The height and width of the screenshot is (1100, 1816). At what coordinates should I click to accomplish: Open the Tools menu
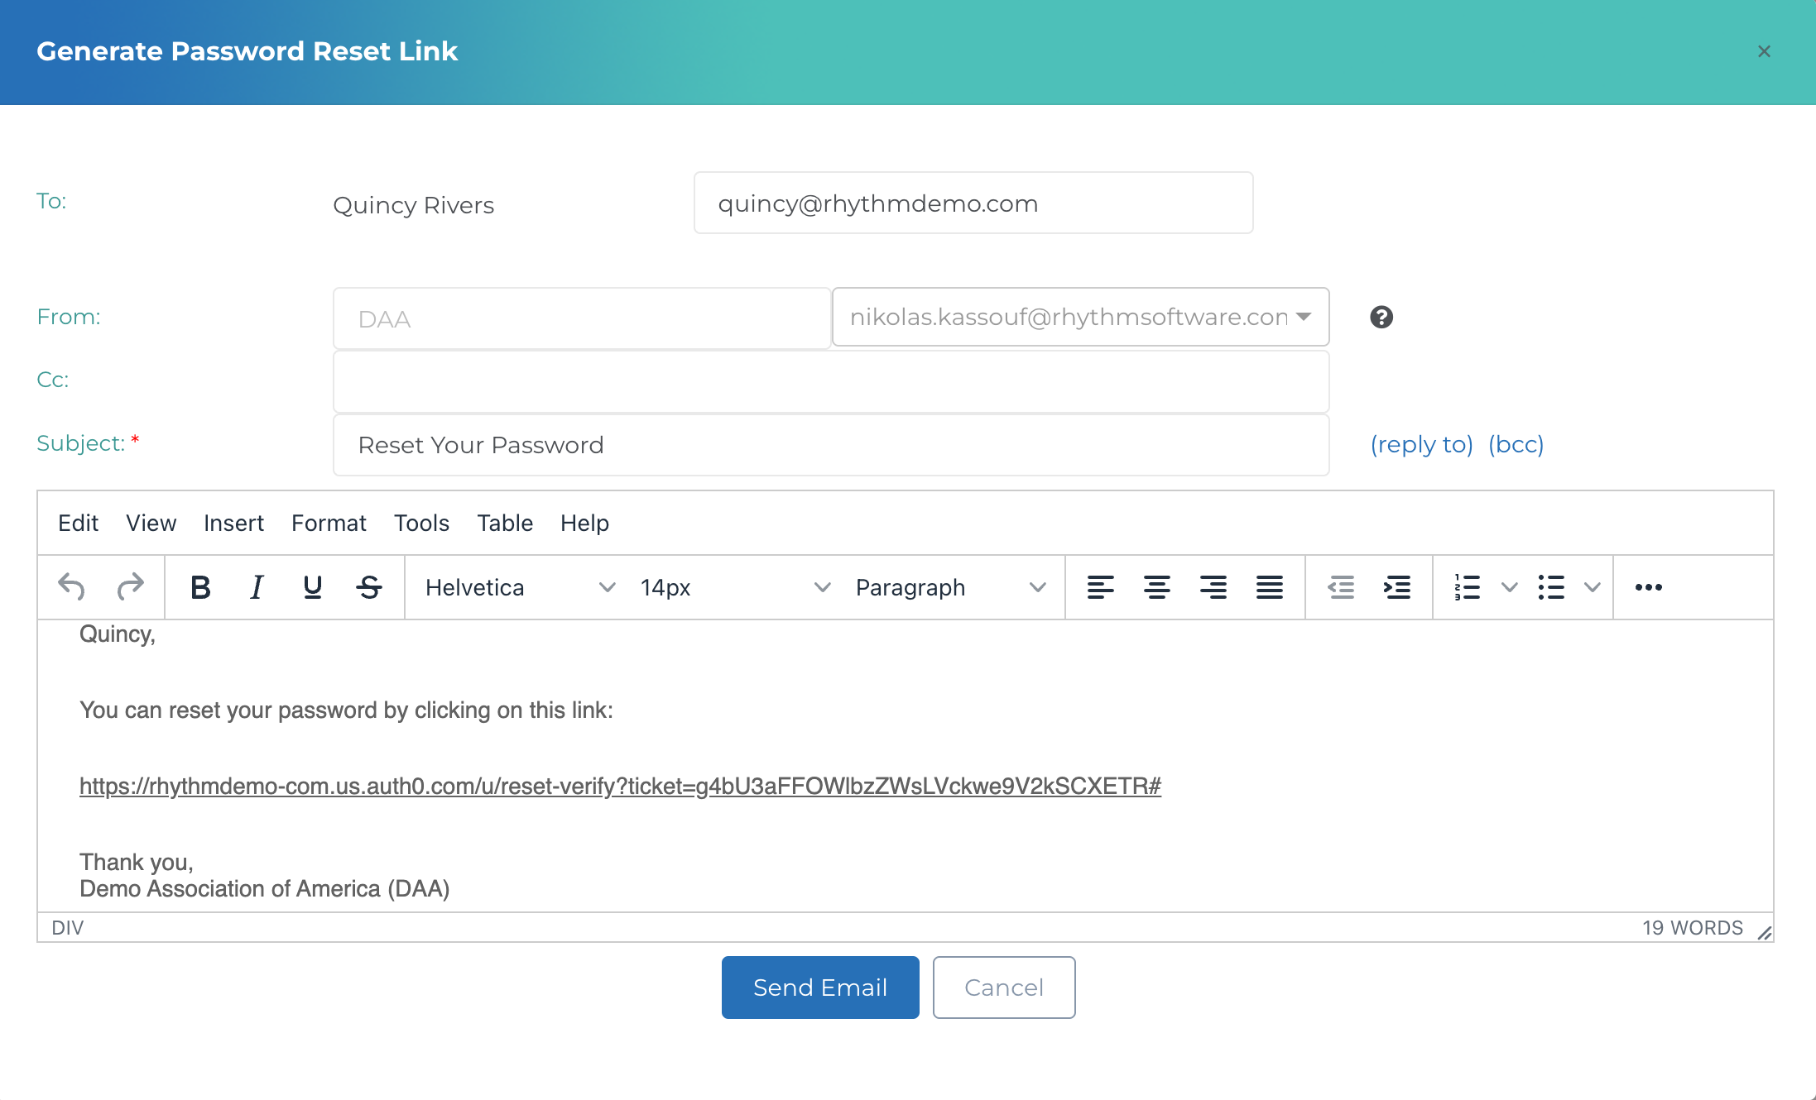421,523
